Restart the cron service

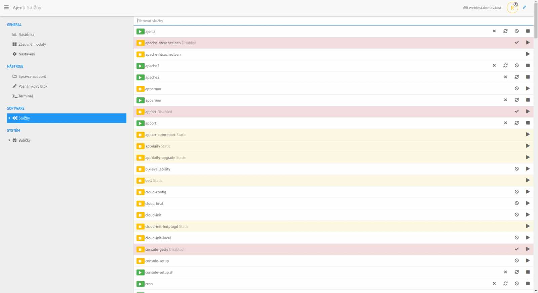tap(505, 284)
